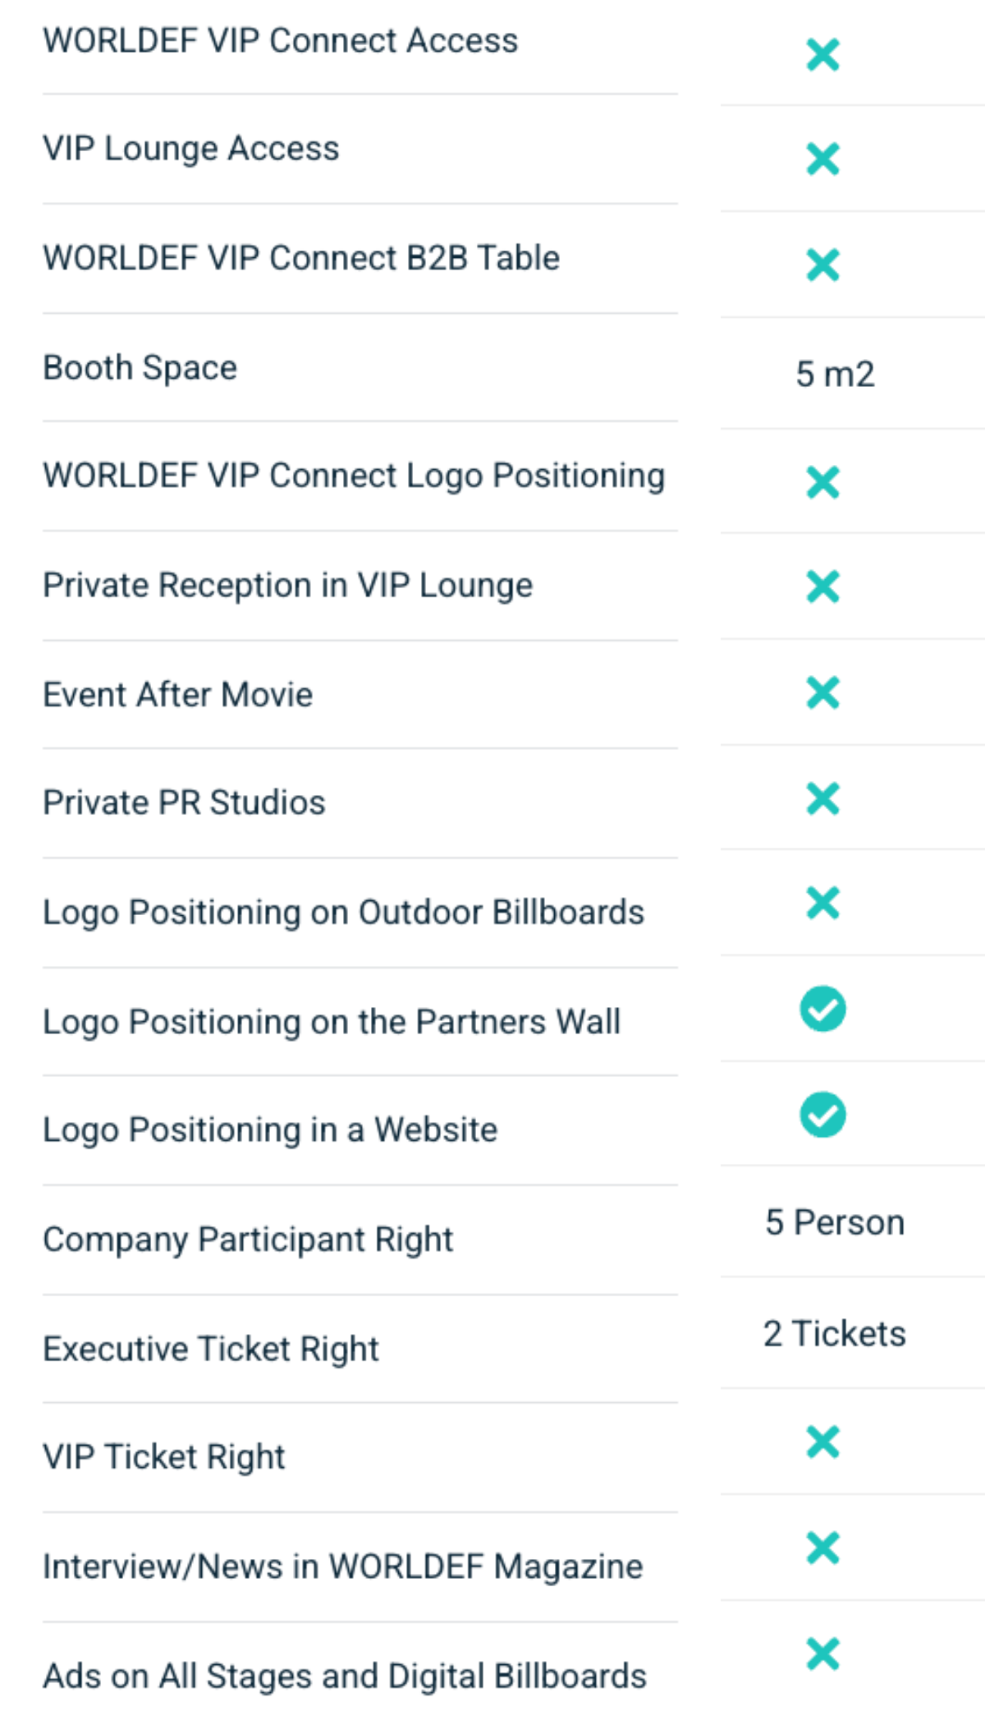
Task: Click the X icon for Private PR Studios
Action: click(822, 798)
